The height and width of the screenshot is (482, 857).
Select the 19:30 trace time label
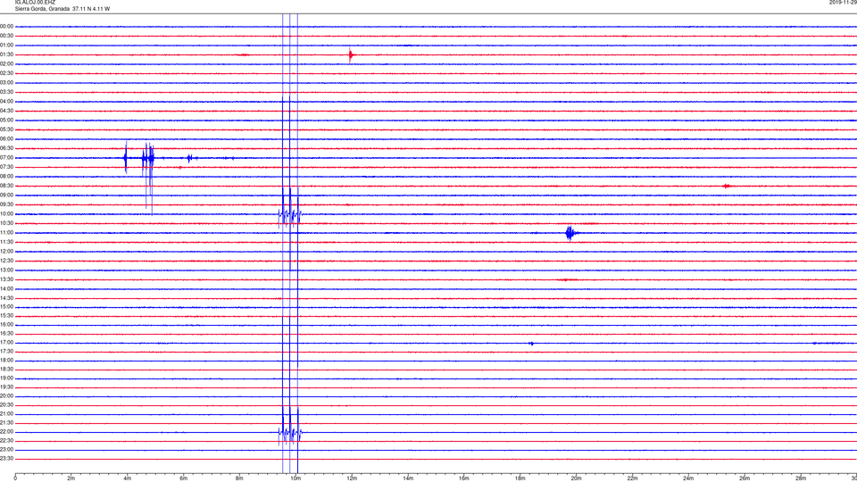[6, 386]
